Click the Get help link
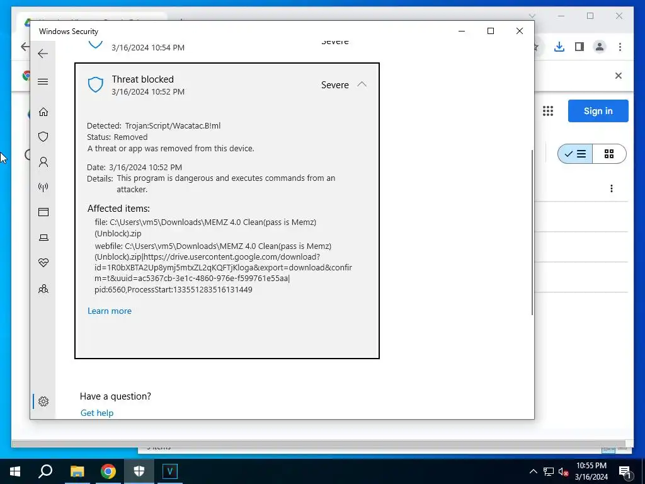645x484 pixels. pyautogui.click(x=96, y=413)
